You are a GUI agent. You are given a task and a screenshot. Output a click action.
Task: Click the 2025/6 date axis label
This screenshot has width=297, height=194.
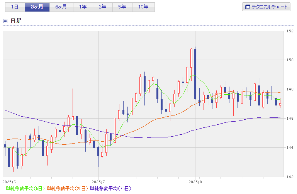9,182
